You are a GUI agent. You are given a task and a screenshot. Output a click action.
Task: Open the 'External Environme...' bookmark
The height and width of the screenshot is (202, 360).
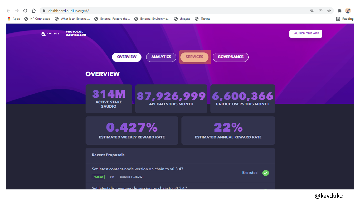tap(152, 19)
